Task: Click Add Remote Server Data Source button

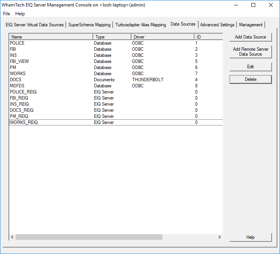Action: click(x=251, y=52)
